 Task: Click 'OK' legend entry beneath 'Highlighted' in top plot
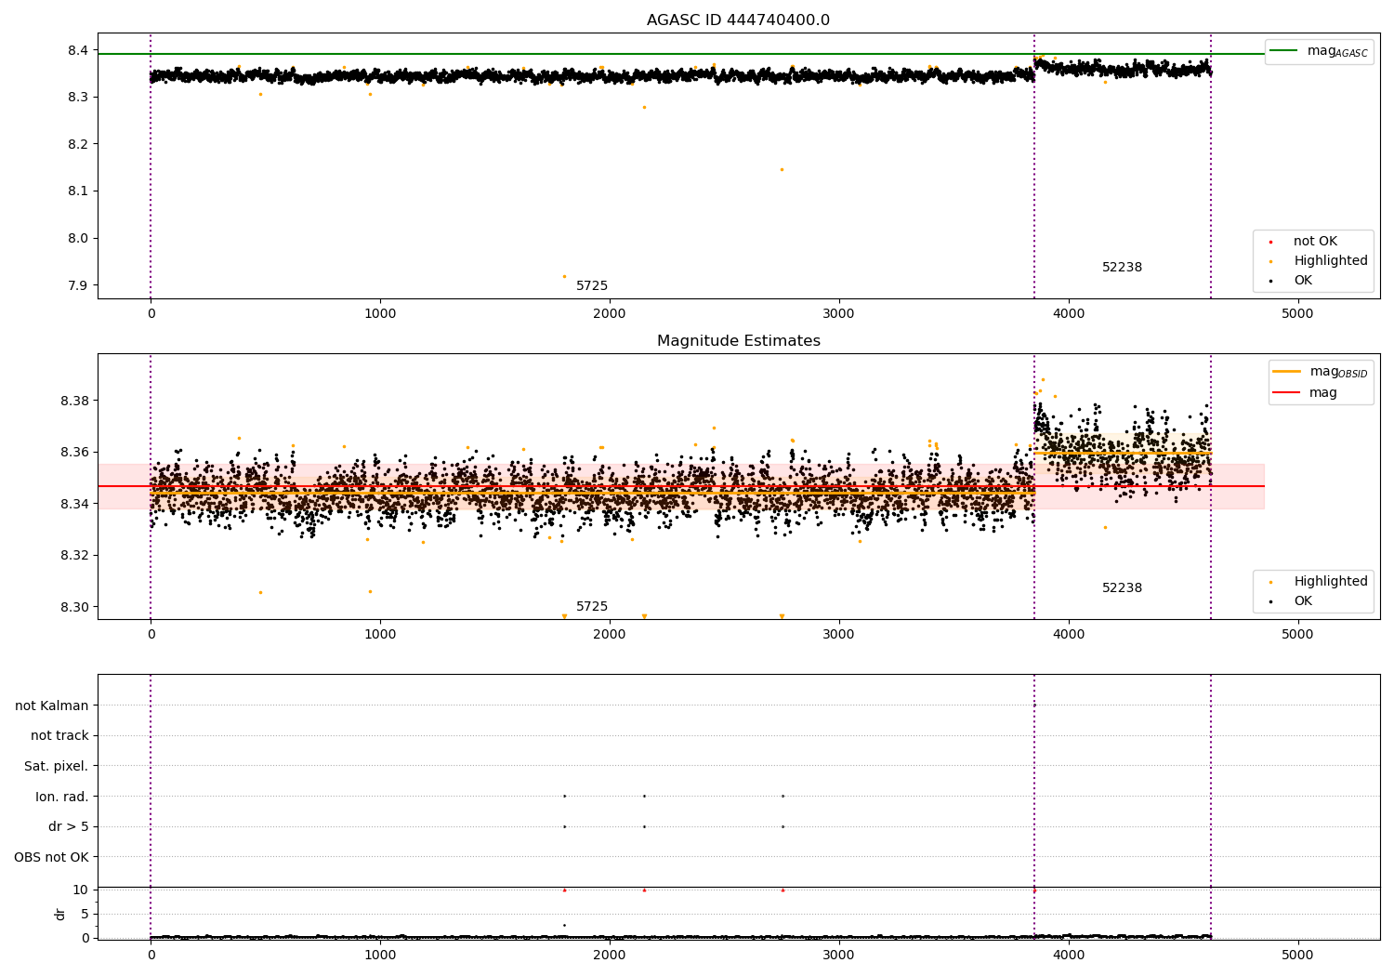point(1303,281)
